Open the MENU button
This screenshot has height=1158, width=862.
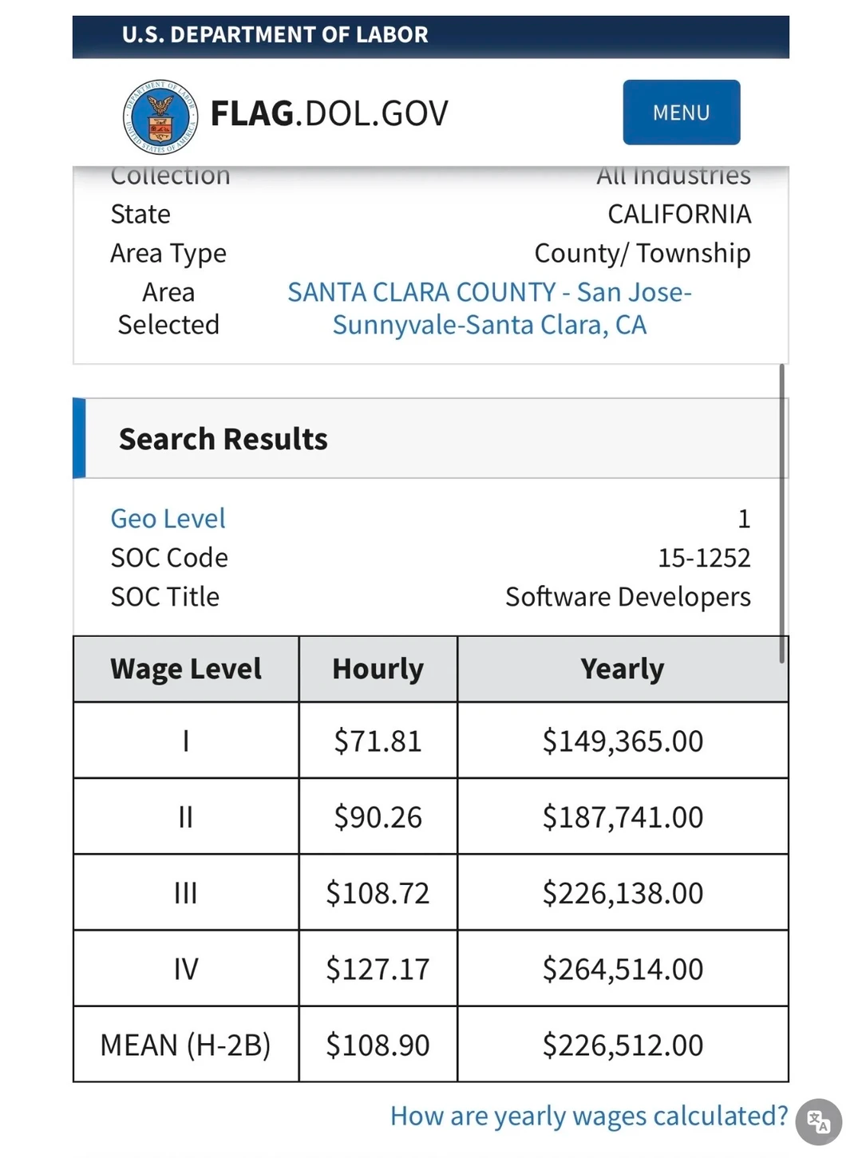point(681,113)
